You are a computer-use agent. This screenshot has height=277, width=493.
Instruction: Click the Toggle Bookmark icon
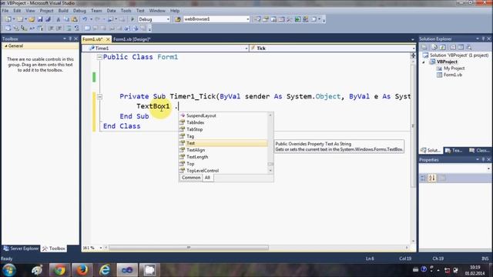coord(87,28)
